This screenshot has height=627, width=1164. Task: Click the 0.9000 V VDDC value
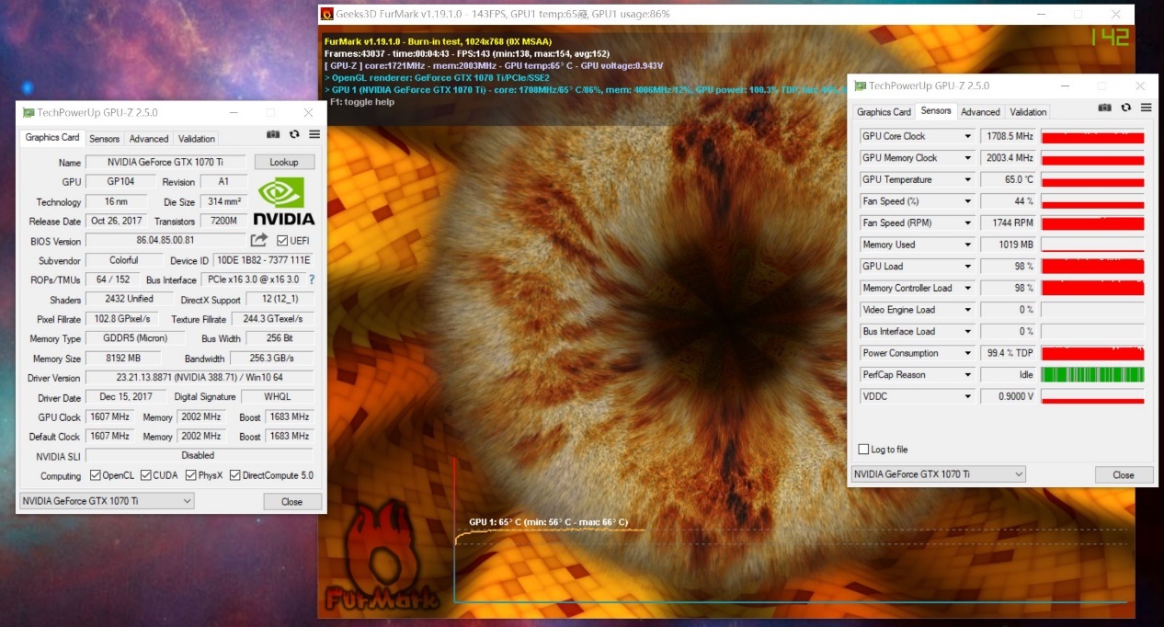click(x=1009, y=396)
